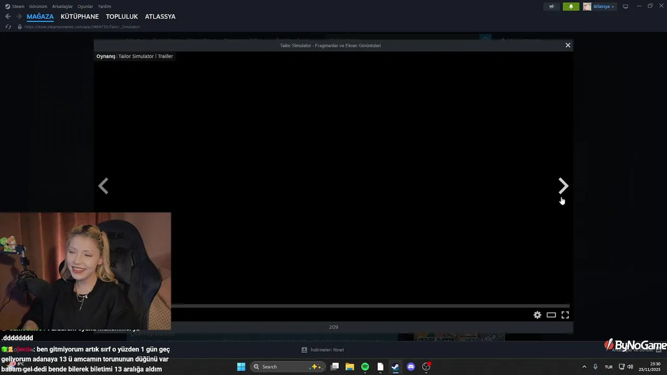Open the Steam menu
This screenshot has height=375, width=667.
click(15, 6)
